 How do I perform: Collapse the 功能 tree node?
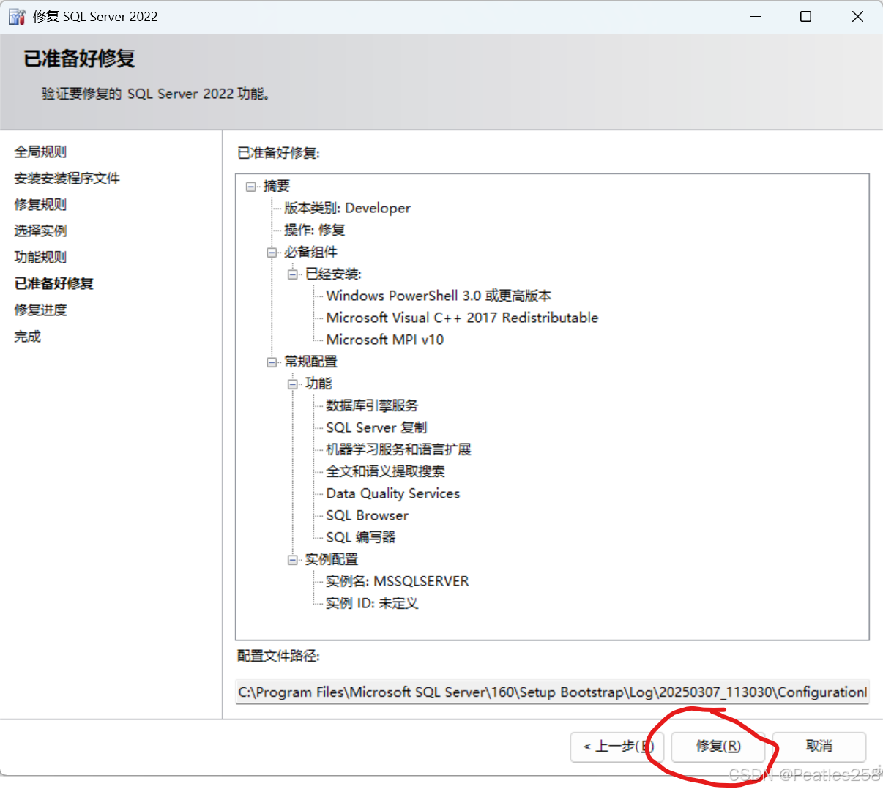(x=293, y=384)
